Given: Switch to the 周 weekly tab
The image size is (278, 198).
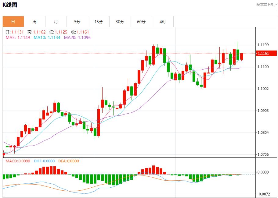Looking at the screenshot, I should point(34,22).
